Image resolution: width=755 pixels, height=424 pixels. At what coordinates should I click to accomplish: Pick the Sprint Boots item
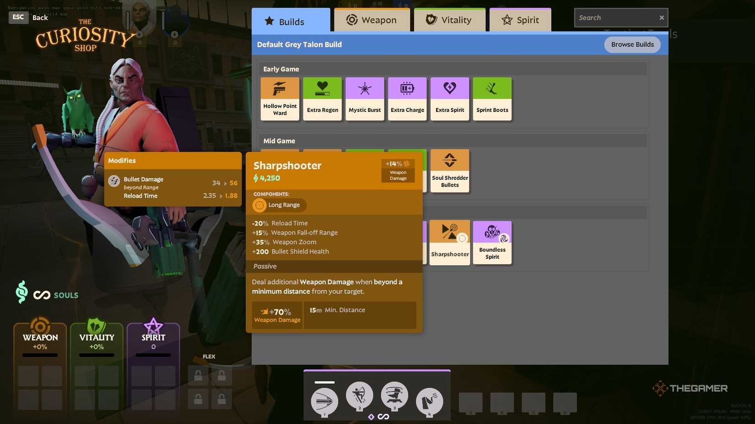pyautogui.click(x=492, y=99)
